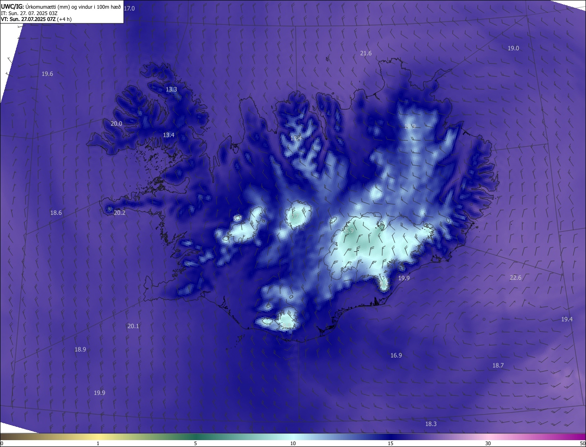The width and height of the screenshot is (586, 447).
Task: Click the initial time line "IT: Sun. 27. 07. 2025 03Z"
Action: point(29,13)
